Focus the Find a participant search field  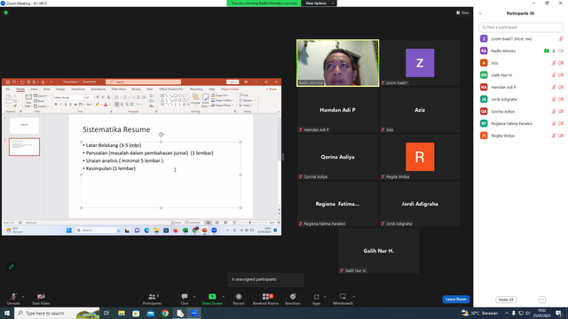(521, 27)
